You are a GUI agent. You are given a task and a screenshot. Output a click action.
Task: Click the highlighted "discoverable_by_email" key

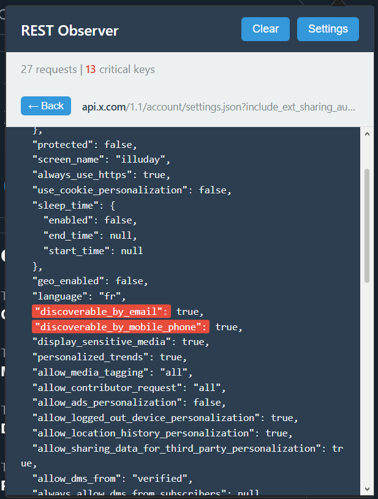tap(101, 311)
